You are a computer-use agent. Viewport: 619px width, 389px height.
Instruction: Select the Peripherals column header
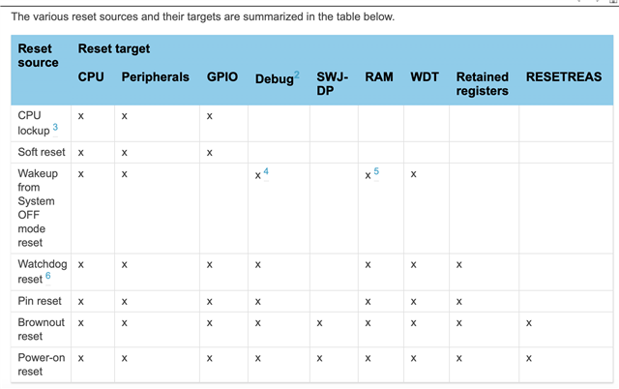tap(155, 76)
